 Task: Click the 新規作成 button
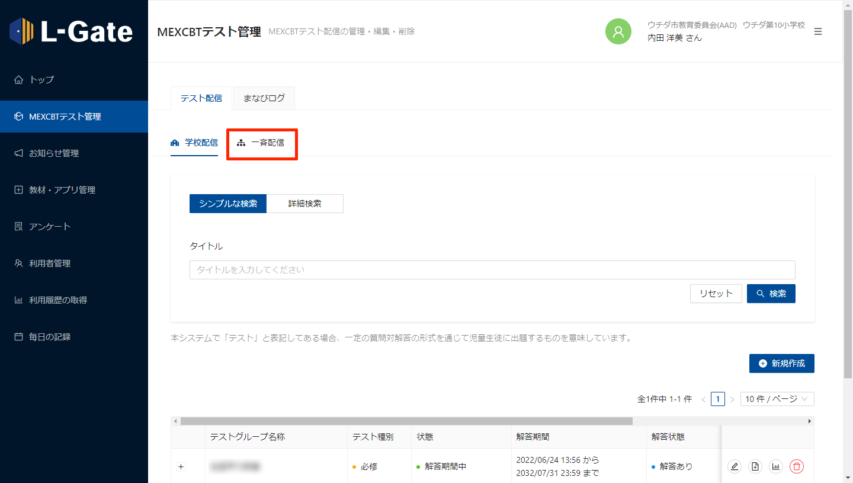pos(781,363)
